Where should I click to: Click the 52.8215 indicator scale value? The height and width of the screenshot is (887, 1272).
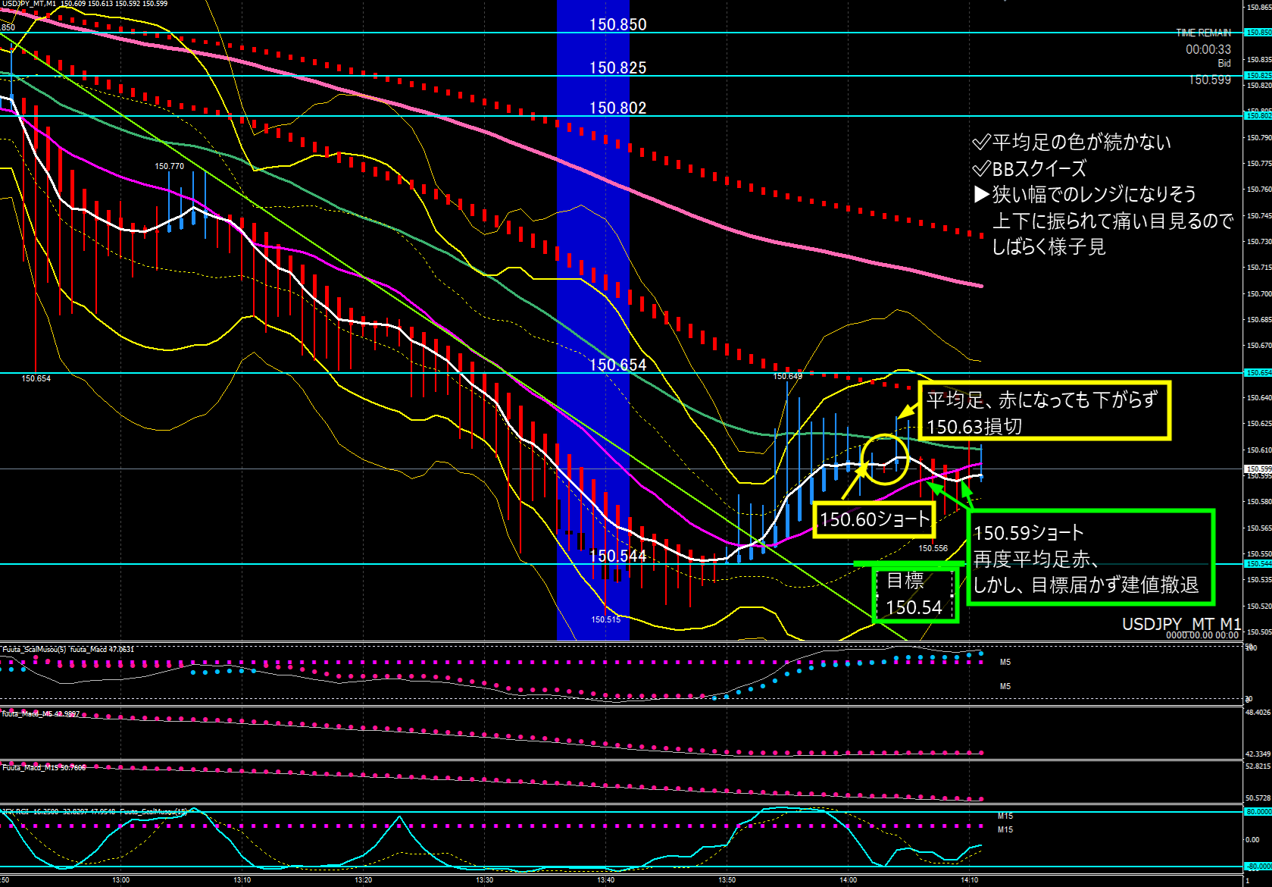[1258, 766]
